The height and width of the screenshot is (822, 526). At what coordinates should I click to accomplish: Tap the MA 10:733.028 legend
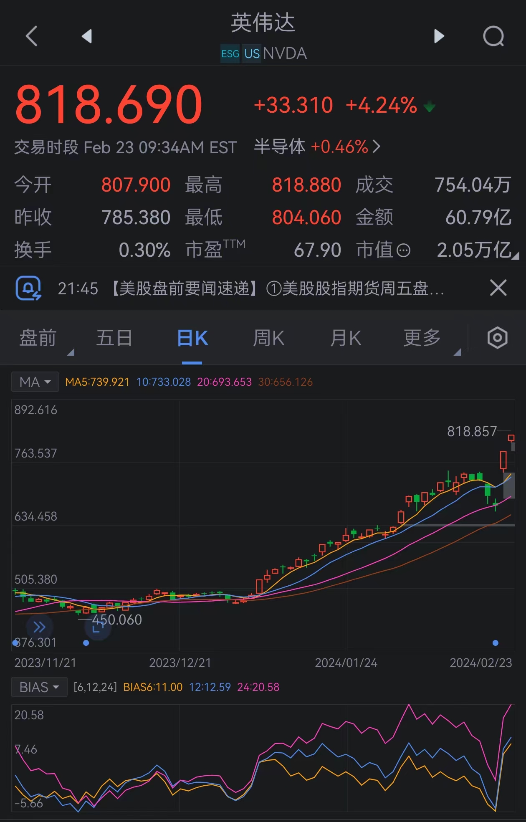164,382
